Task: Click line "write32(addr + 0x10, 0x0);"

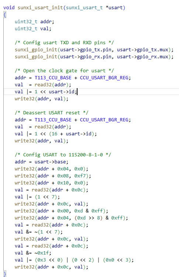Action: click(51, 183)
